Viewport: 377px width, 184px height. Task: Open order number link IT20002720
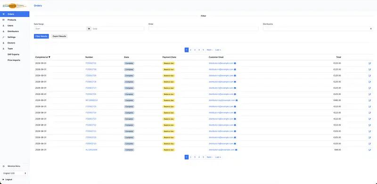tap(91, 137)
